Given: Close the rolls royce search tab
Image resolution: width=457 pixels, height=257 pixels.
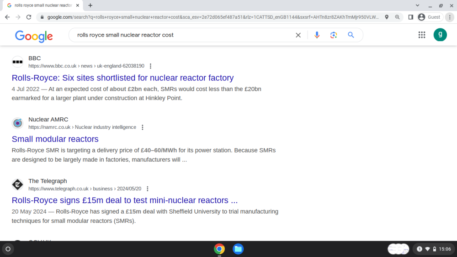Looking at the screenshot, I should coord(78,5).
